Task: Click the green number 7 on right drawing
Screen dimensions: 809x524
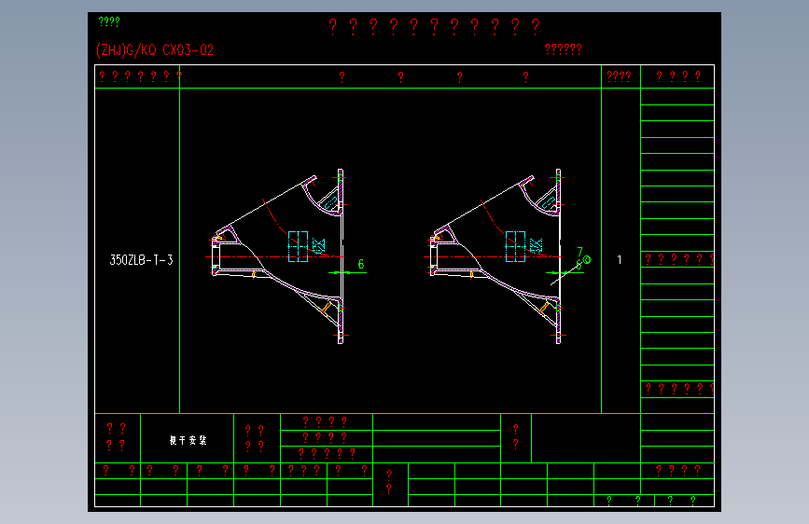Action: click(579, 252)
